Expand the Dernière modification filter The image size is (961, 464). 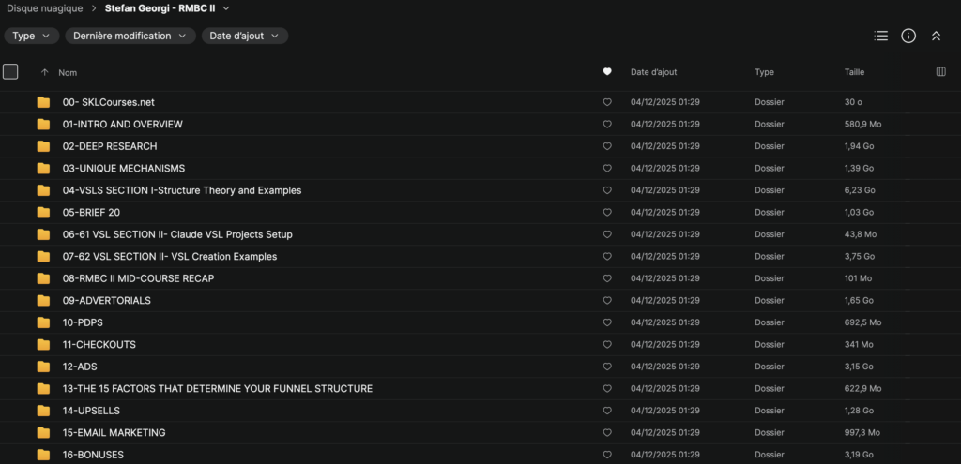tap(130, 36)
